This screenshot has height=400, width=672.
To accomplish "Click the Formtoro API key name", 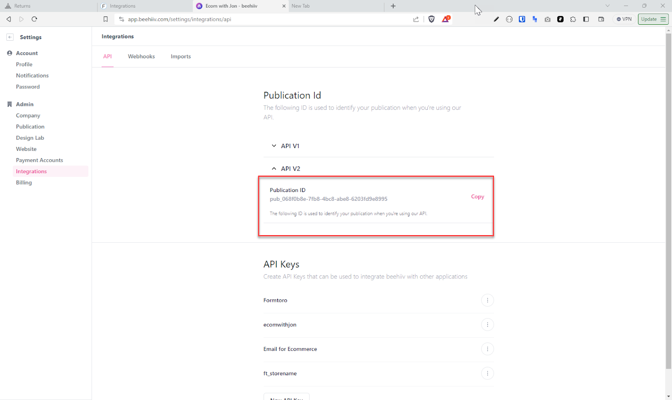I will [275, 301].
